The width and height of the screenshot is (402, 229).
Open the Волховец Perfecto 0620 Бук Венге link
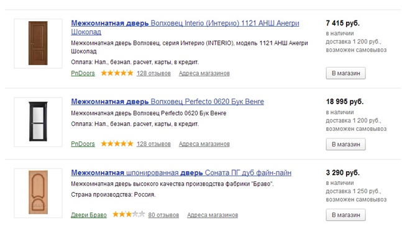click(x=167, y=102)
